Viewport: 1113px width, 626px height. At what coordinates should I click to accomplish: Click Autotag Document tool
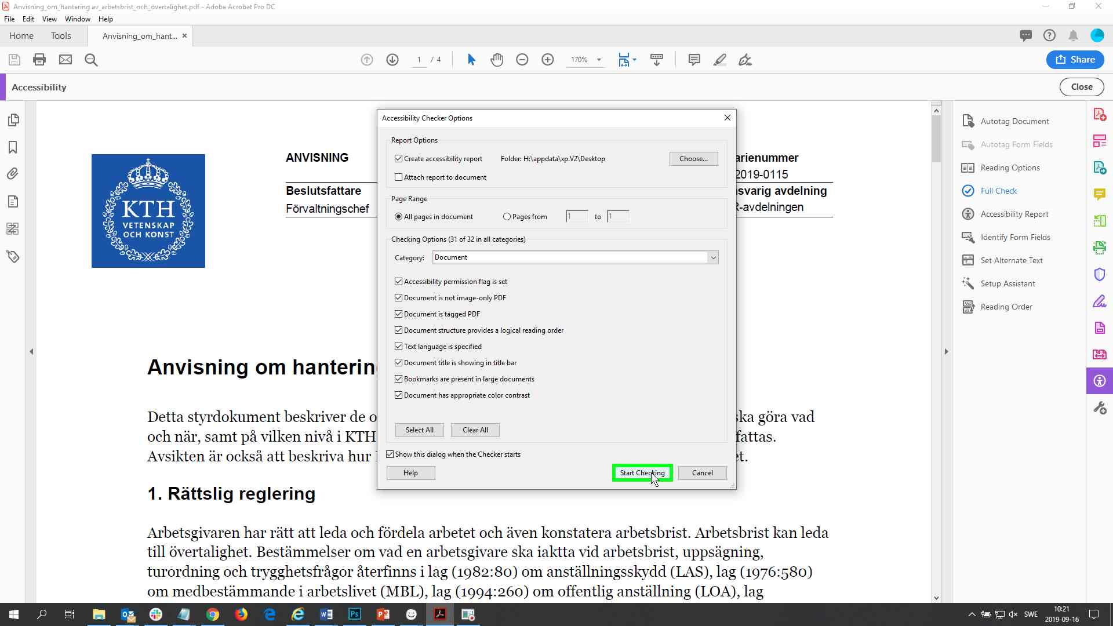pos(1014,121)
